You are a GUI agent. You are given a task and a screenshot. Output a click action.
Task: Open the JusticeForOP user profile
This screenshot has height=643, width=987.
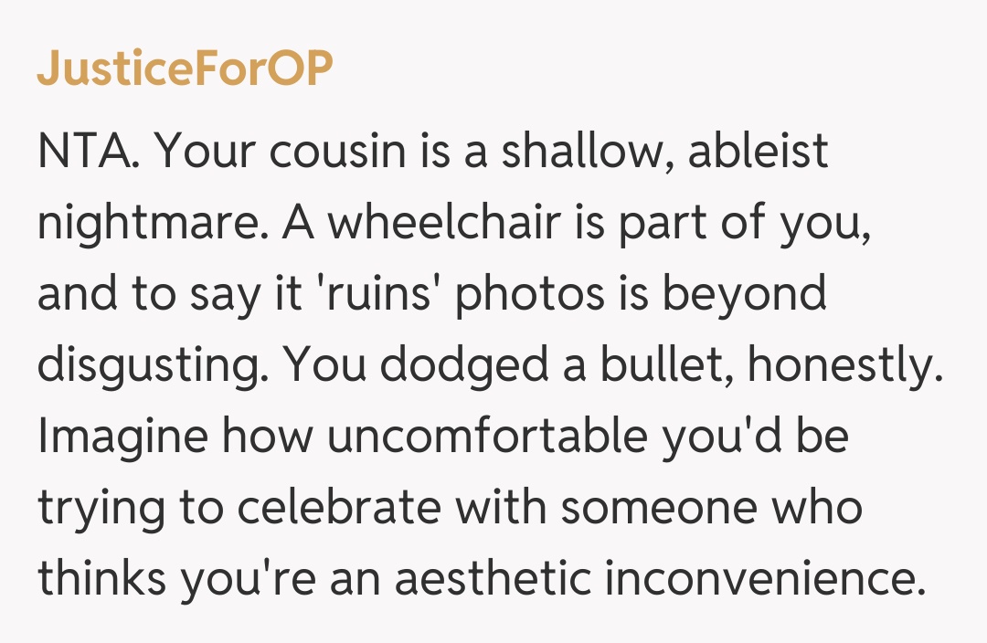185,69
